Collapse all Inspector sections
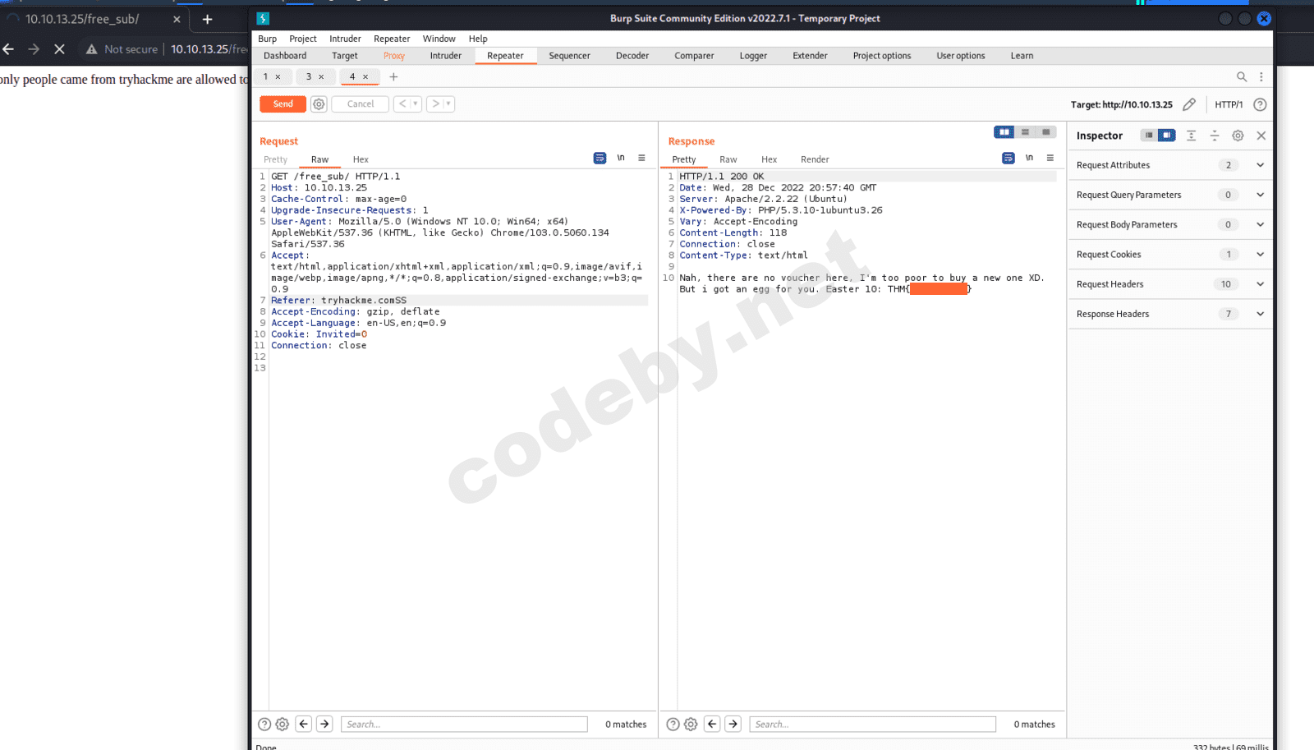 [x=1215, y=136]
